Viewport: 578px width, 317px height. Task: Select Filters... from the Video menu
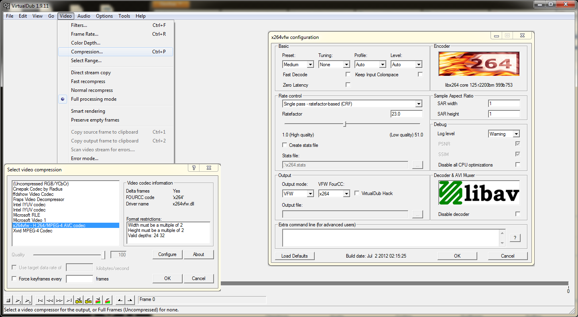coord(79,25)
